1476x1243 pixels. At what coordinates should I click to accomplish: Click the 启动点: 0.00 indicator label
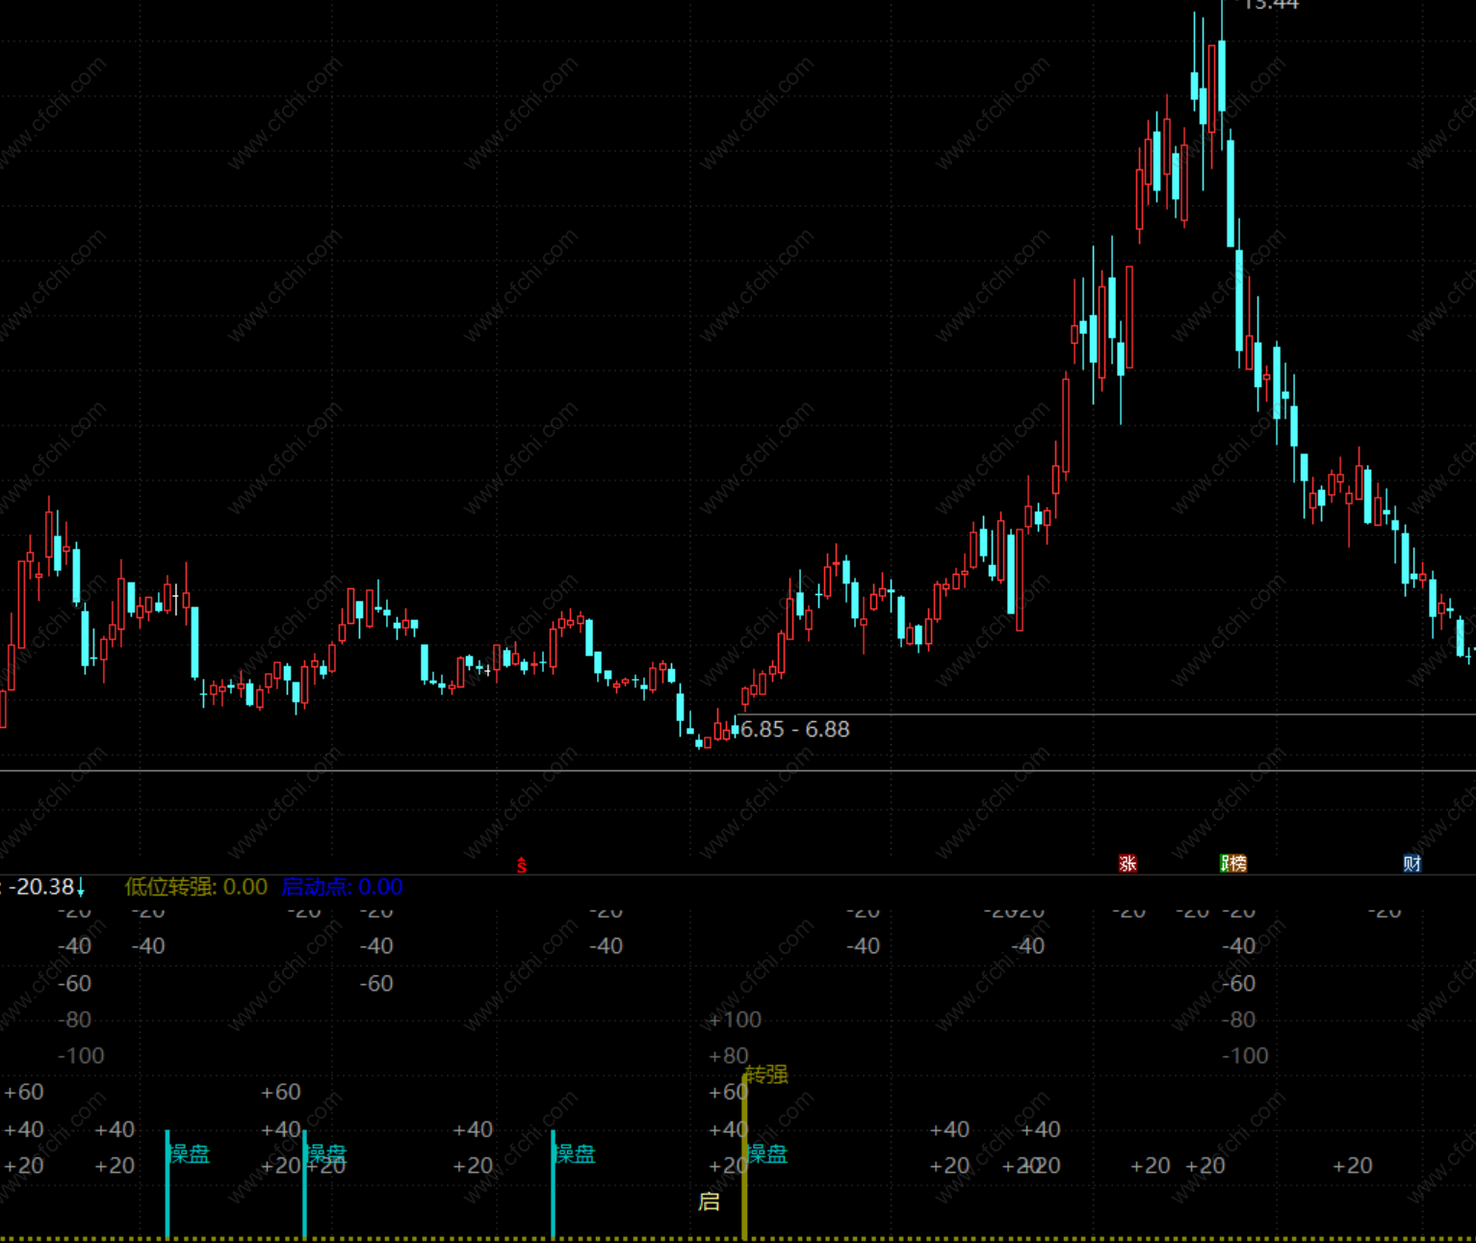coord(342,887)
